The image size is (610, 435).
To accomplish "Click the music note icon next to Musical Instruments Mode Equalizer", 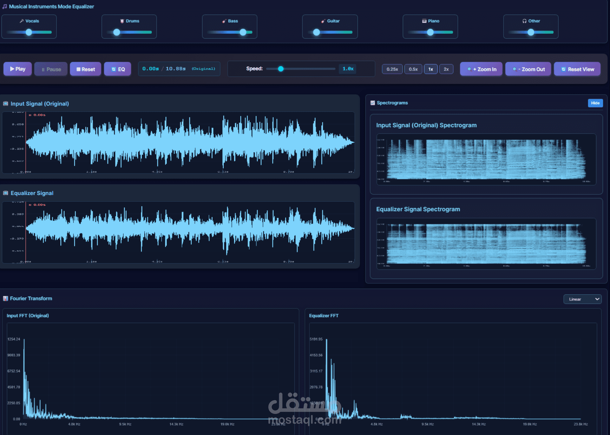I will tap(4, 6).
